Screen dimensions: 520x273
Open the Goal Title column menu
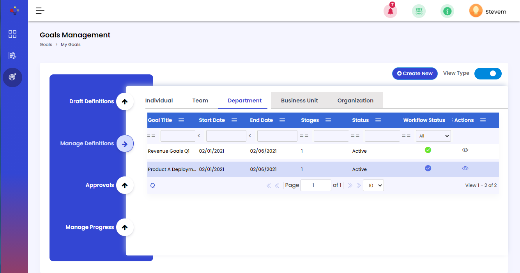click(181, 120)
